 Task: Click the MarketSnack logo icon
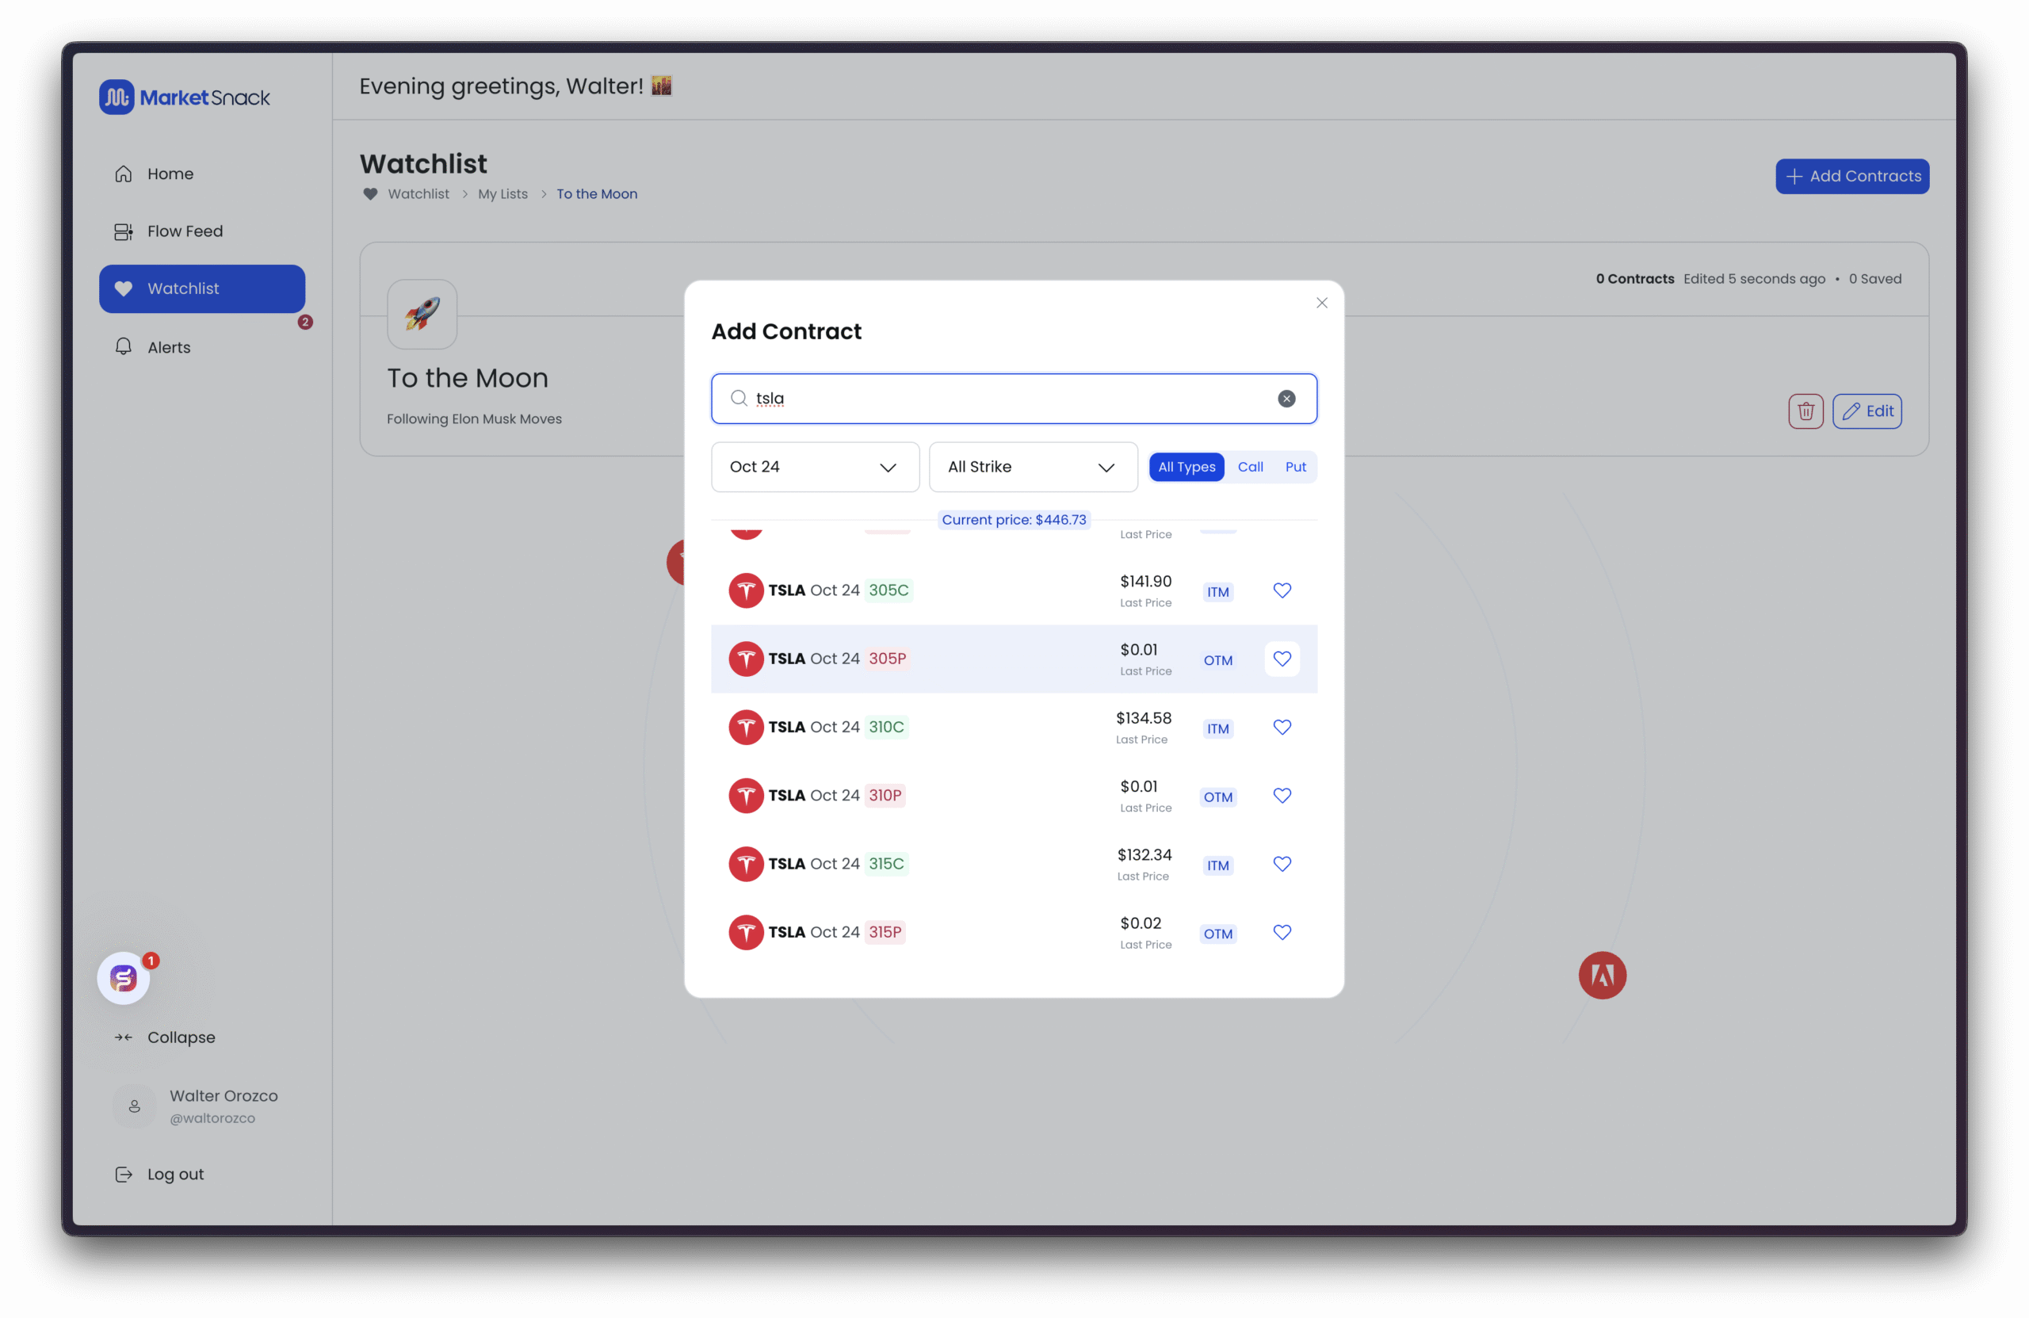point(116,97)
